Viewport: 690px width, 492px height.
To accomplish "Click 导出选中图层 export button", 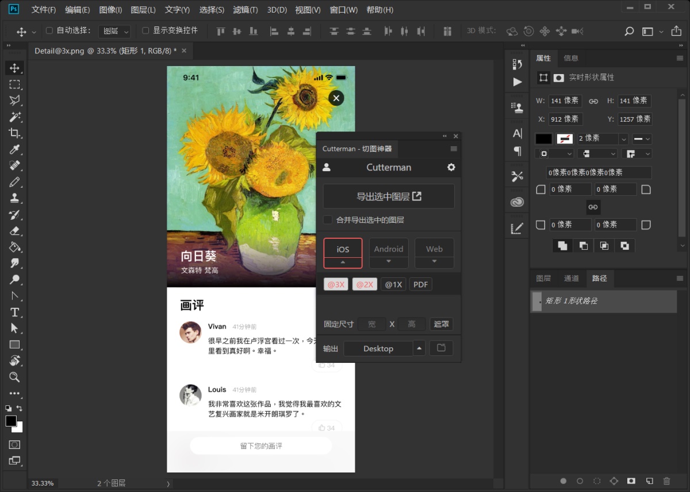I will tap(389, 196).
